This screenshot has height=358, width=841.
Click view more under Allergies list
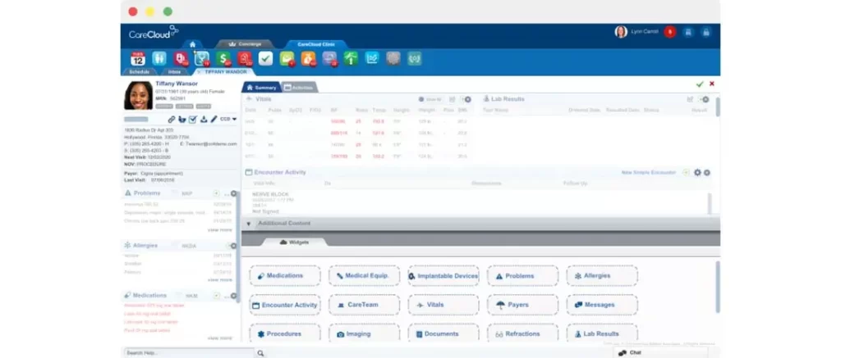(x=220, y=279)
